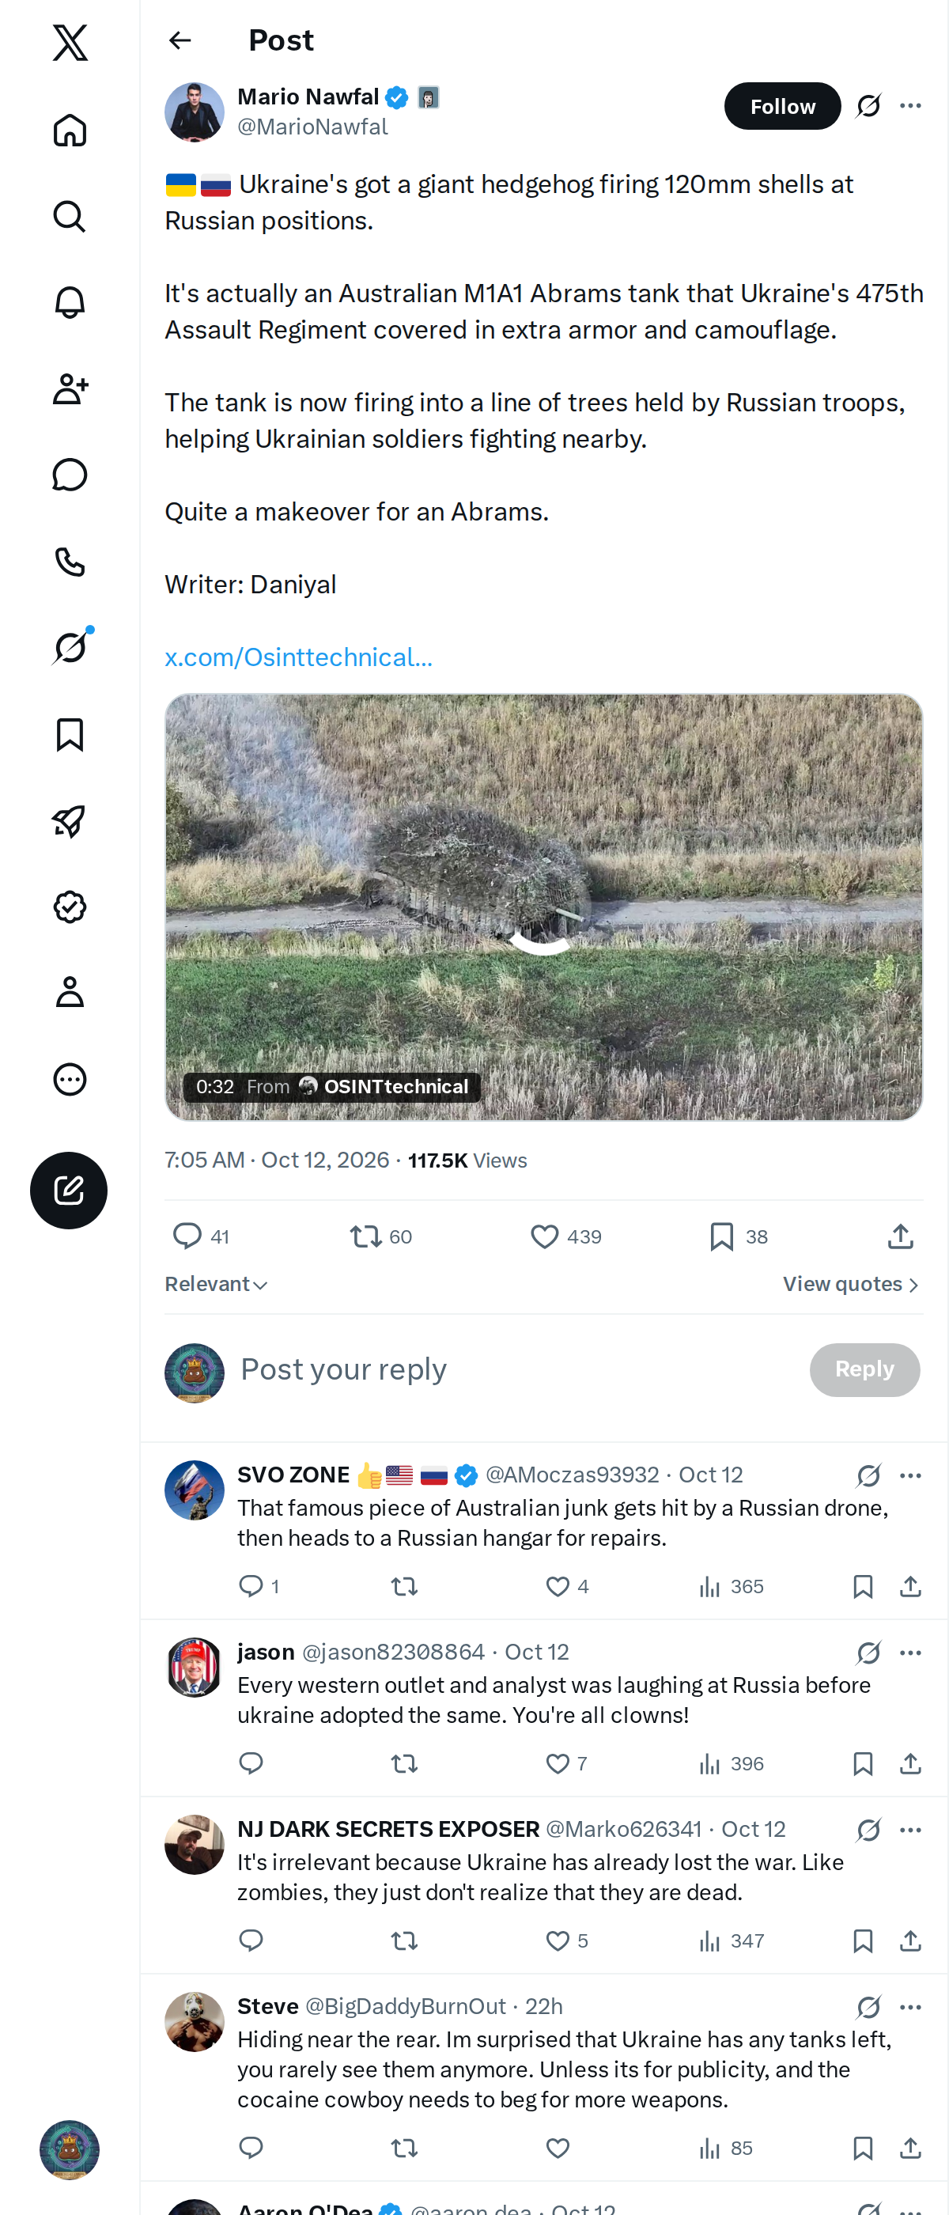Open Notifications bell in the sidebar
The height and width of the screenshot is (2215, 949).
click(70, 303)
